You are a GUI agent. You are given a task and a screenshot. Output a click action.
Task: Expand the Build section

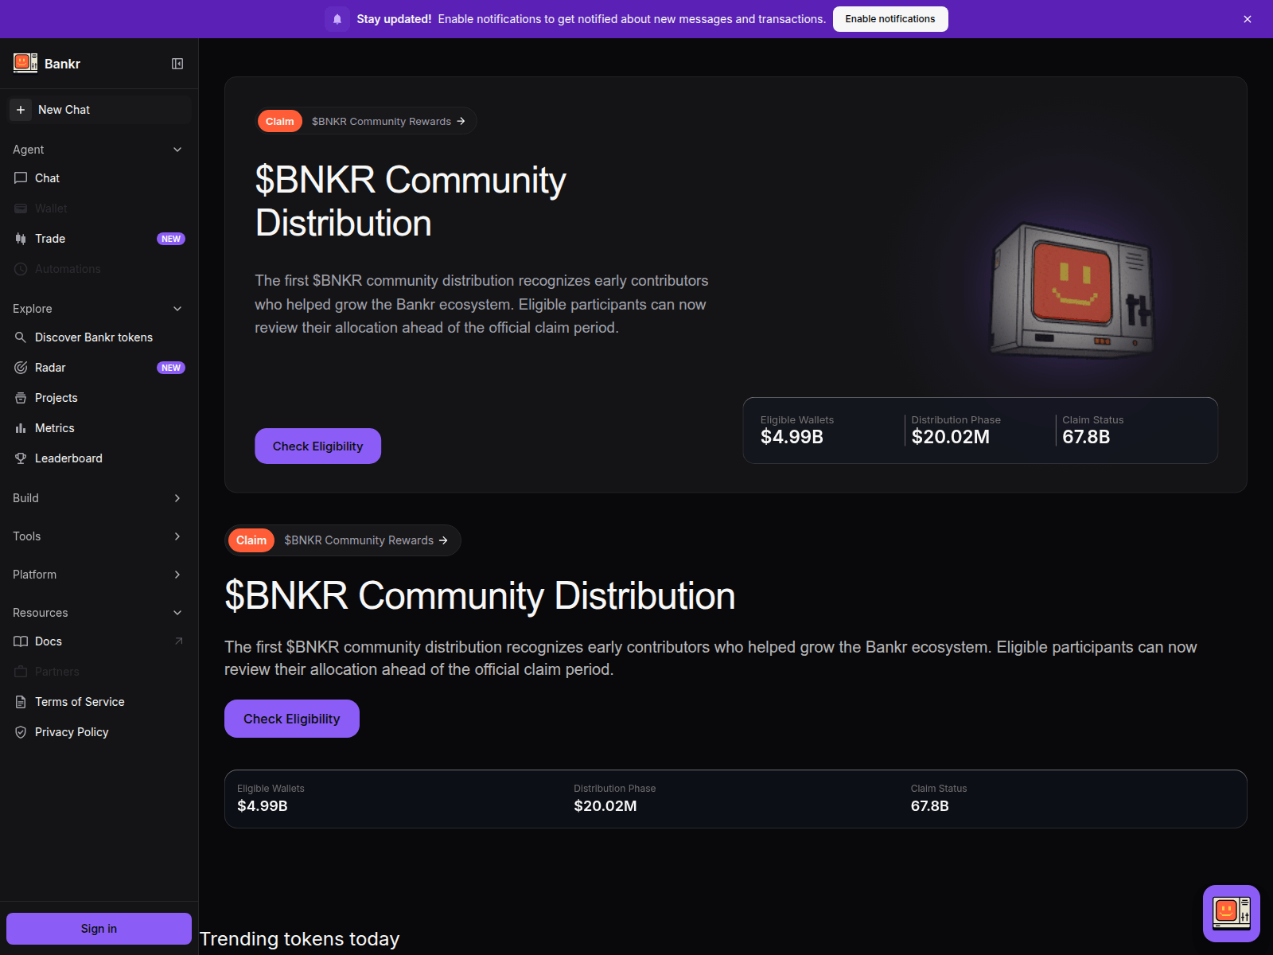click(99, 498)
